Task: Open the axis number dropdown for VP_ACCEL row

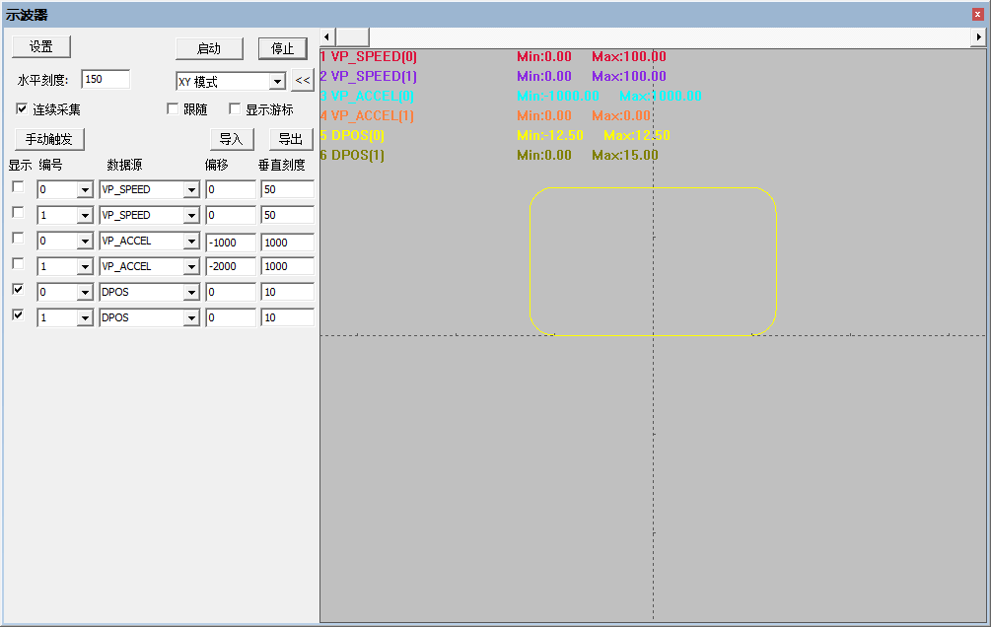Action: click(x=85, y=241)
